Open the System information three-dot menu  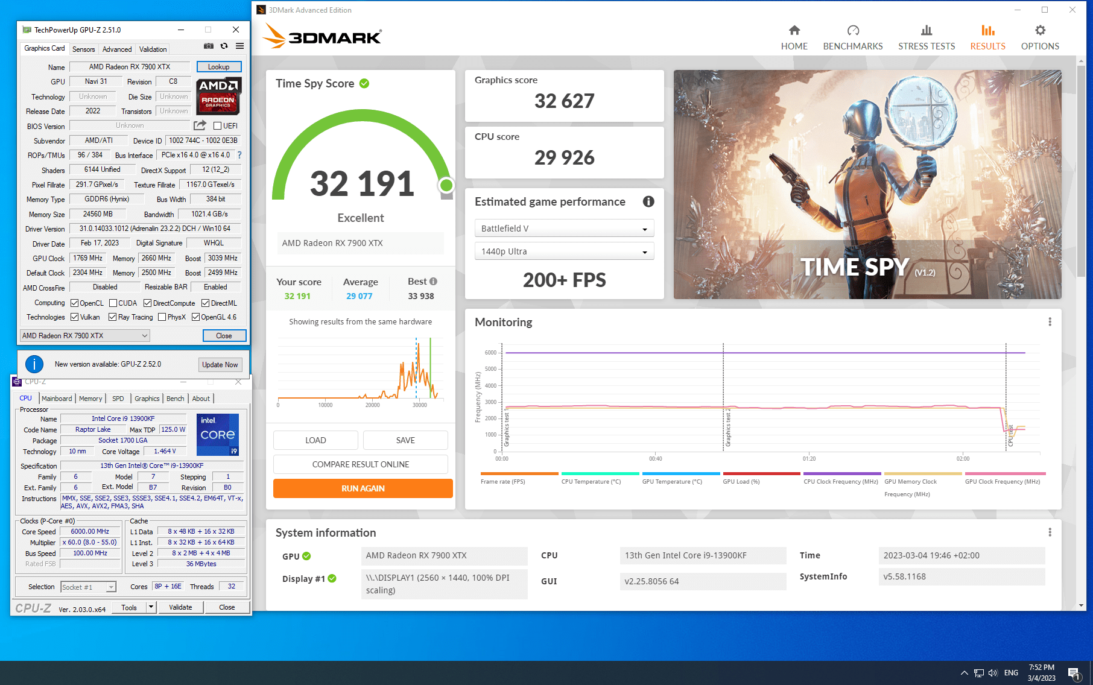click(x=1050, y=532)
